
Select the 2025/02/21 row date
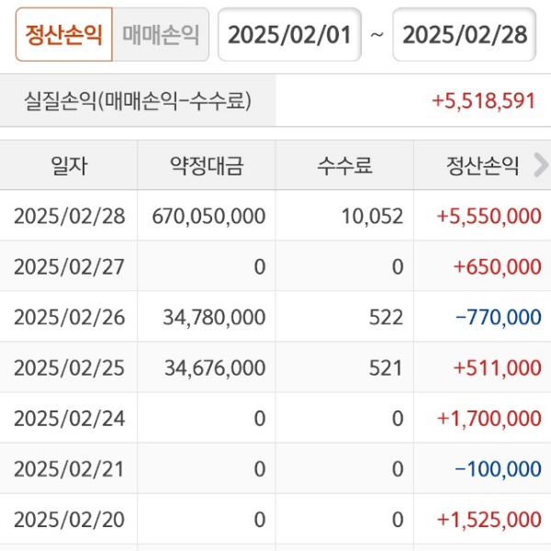(x=69, y=469)
